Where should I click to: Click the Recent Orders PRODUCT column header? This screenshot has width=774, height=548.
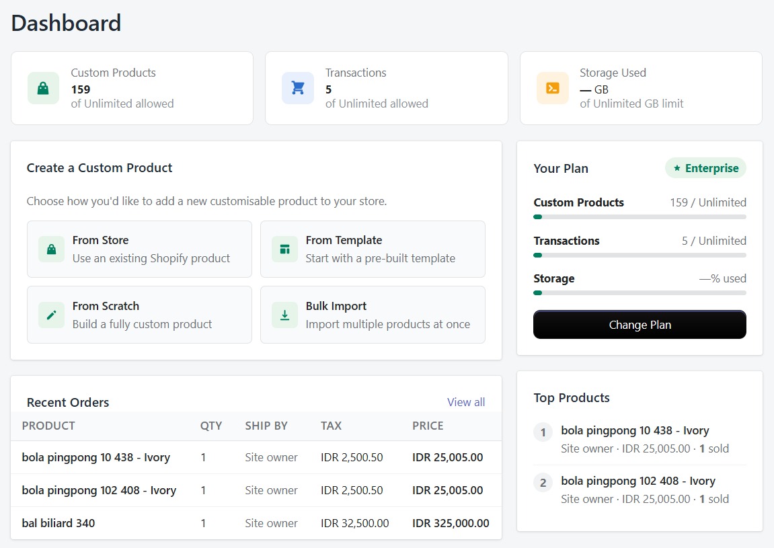[48, 426]
